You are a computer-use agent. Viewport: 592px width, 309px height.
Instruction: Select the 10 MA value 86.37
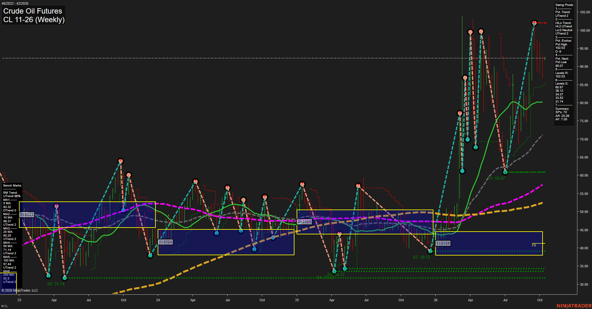tap(7, 221)
